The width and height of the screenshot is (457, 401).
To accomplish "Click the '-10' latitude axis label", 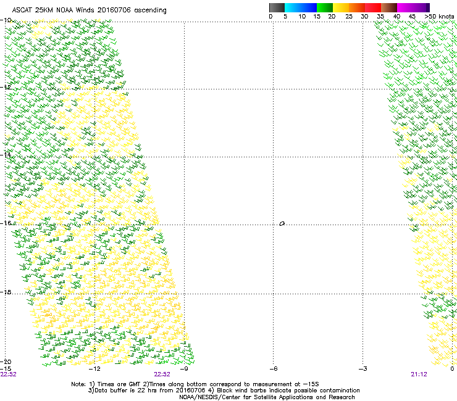I will coord(6,20).
